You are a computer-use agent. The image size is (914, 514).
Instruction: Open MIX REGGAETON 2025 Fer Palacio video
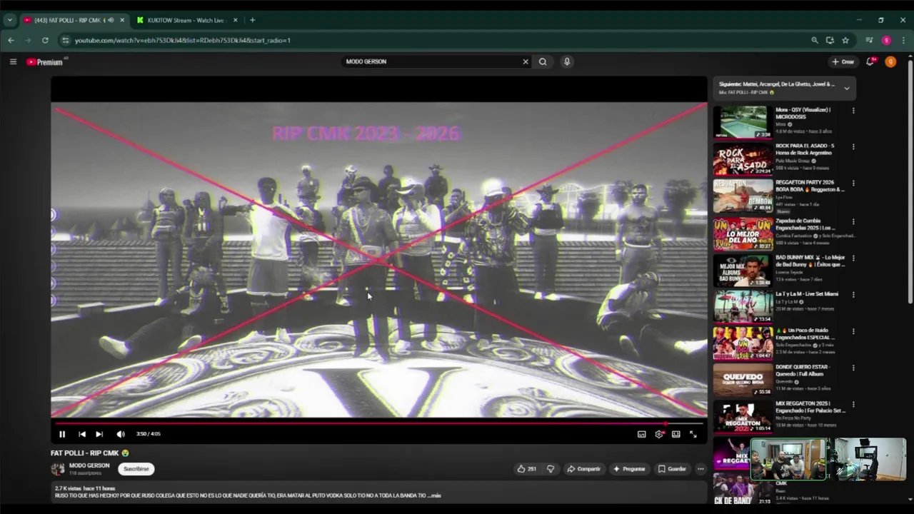(x=743, y=417)
